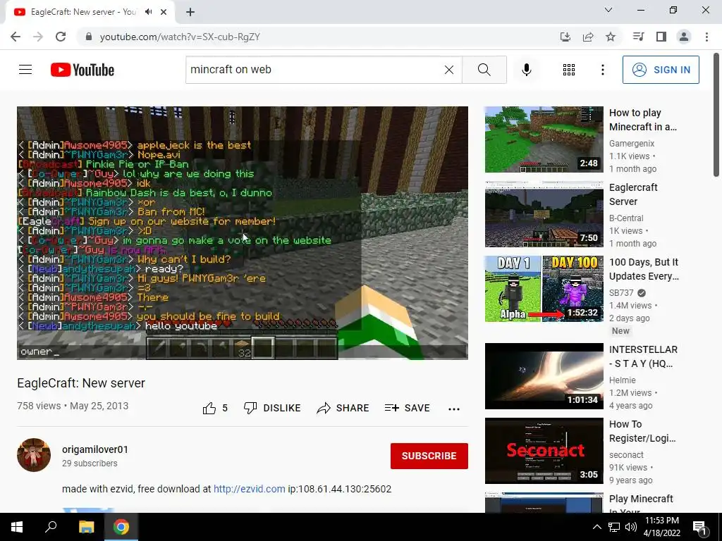Open Seconact register/login video thumbnail
The height and width of the screenshot is (541, 722).
point(544,450)
